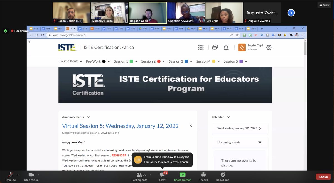
Task: Go back in the browser
Action: tap(31, 35)
